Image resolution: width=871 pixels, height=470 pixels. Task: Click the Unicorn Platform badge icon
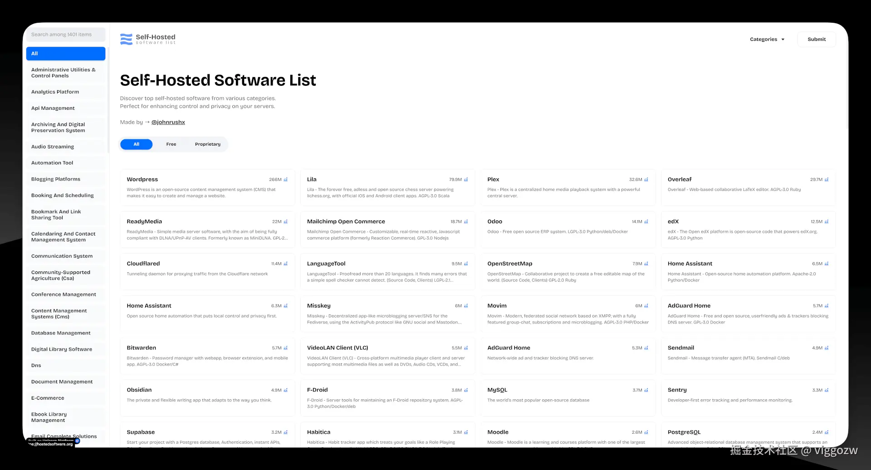[x=78, y=441]
